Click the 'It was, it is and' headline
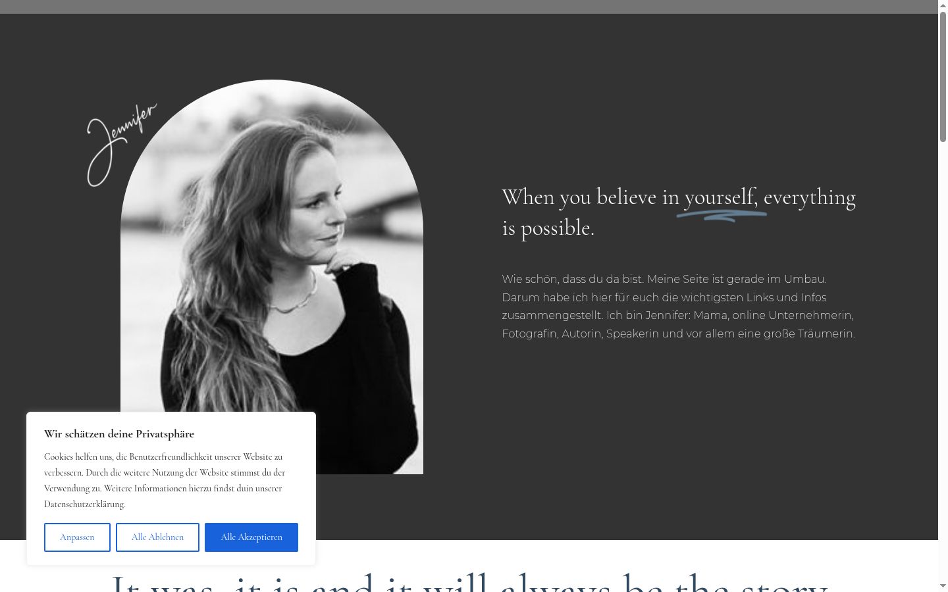The width and height of the screenshot is (948, 592). 469,581
